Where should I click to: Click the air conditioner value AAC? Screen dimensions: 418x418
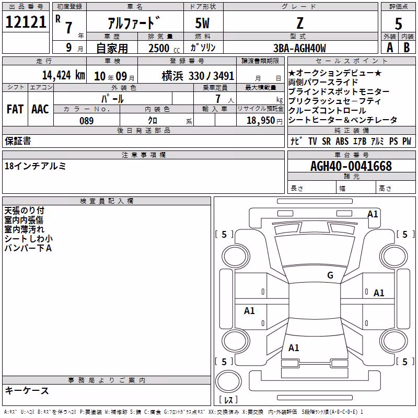(x=40, y=109)
